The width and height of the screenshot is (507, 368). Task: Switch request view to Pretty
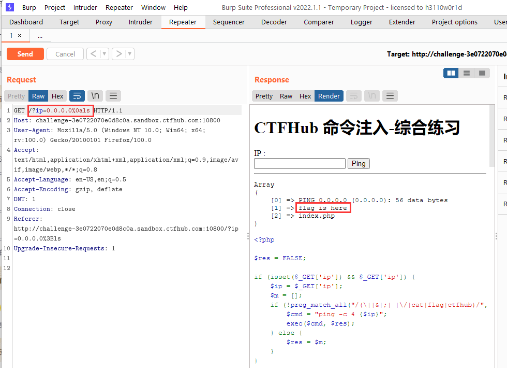16,96
